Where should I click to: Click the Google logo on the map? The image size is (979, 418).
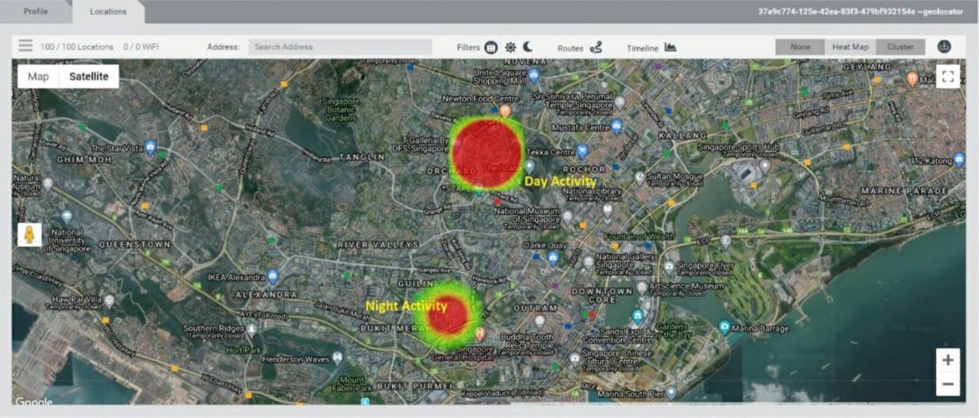click(33, 402)
